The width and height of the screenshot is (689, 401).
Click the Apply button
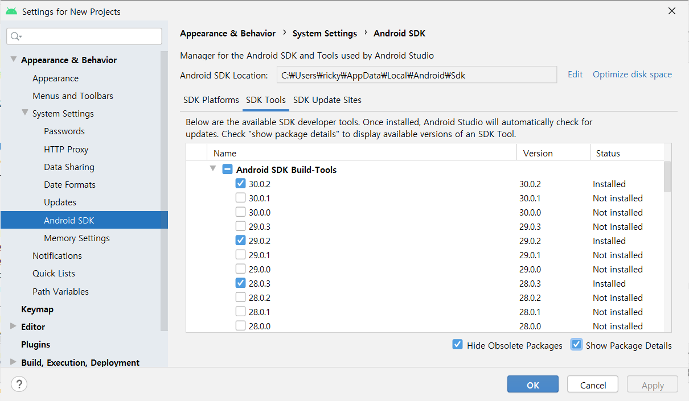pos(653,384)
